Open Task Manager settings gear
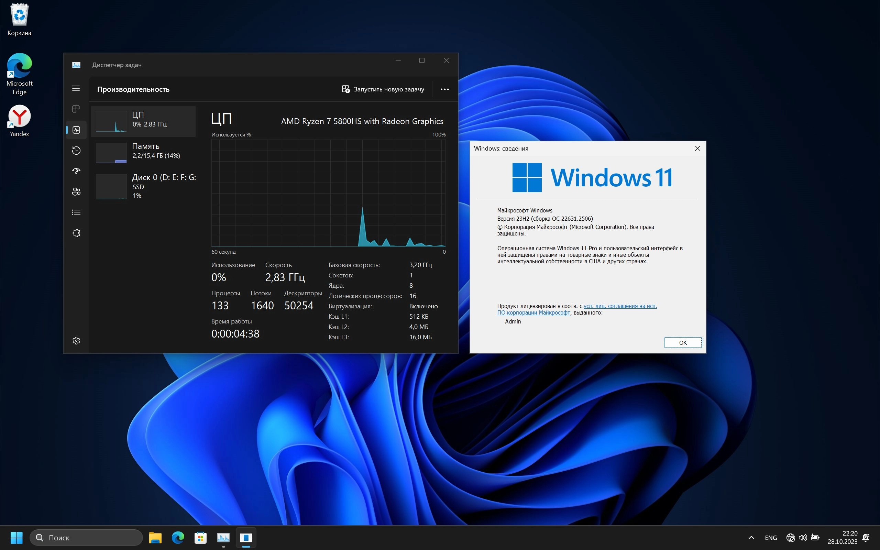Image resolution: width=880 pixels, height=550 pixels. tap(76, 341)
